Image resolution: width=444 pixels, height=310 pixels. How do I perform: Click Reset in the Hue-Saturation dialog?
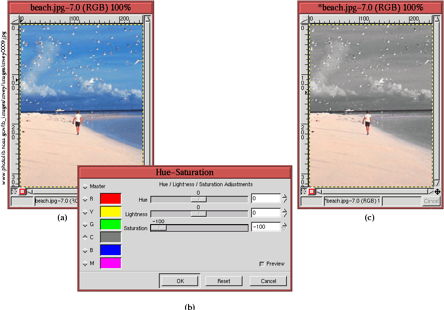223,281
